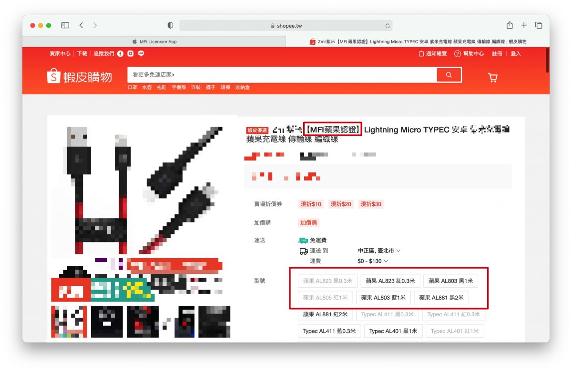Click the notification bell 通知總覽
This screenshot has height=372, width=572.
433,54
